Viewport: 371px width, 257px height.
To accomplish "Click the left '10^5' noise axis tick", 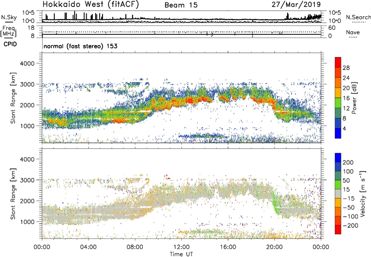I will click(x=28, y=13).
